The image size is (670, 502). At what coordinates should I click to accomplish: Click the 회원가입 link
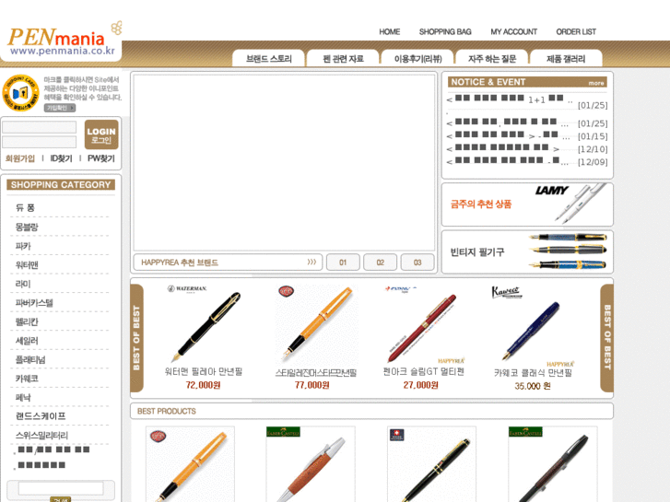point(19,158)
